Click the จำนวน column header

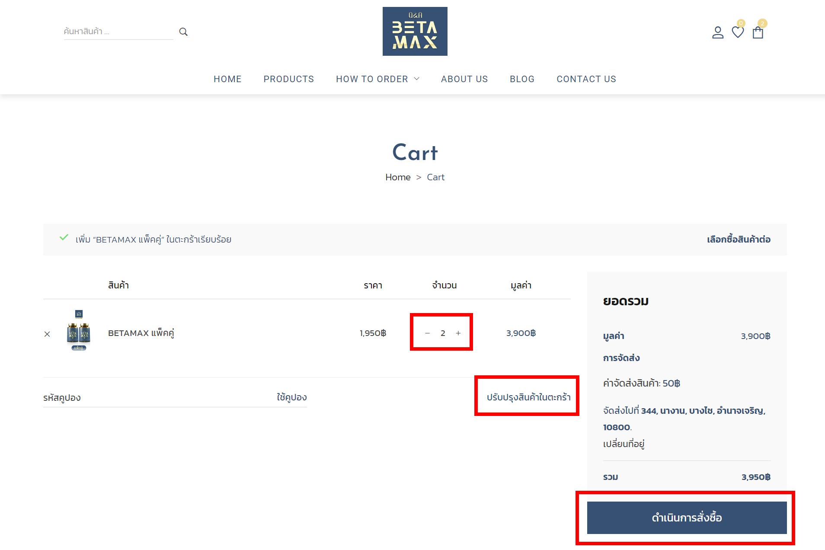click(444, 285)
